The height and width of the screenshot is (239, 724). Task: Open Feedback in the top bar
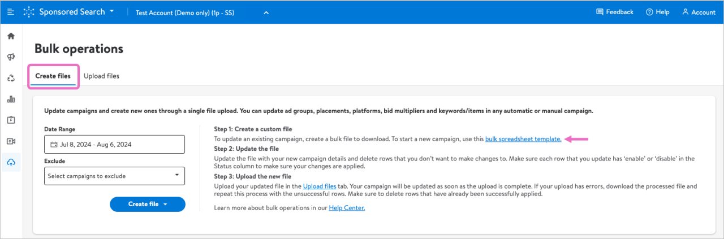click(615, 12)
